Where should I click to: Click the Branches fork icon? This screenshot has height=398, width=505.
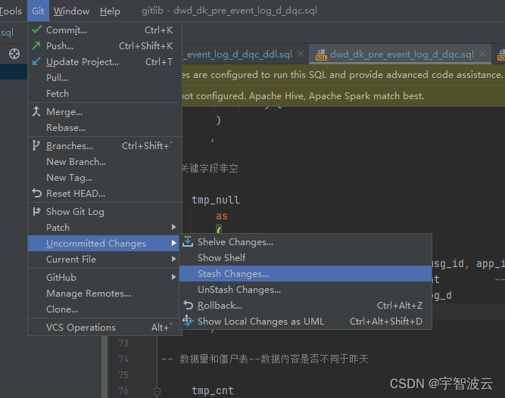pyautogui.click(x=36, y=145)
